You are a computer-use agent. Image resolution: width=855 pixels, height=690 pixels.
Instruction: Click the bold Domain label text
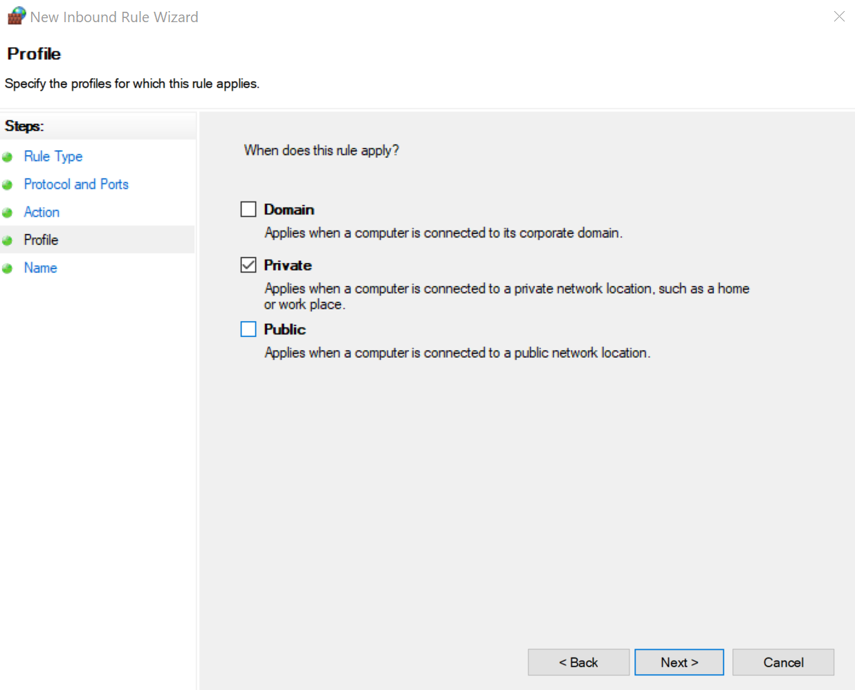pyautogui.click(x=288, y=210)
